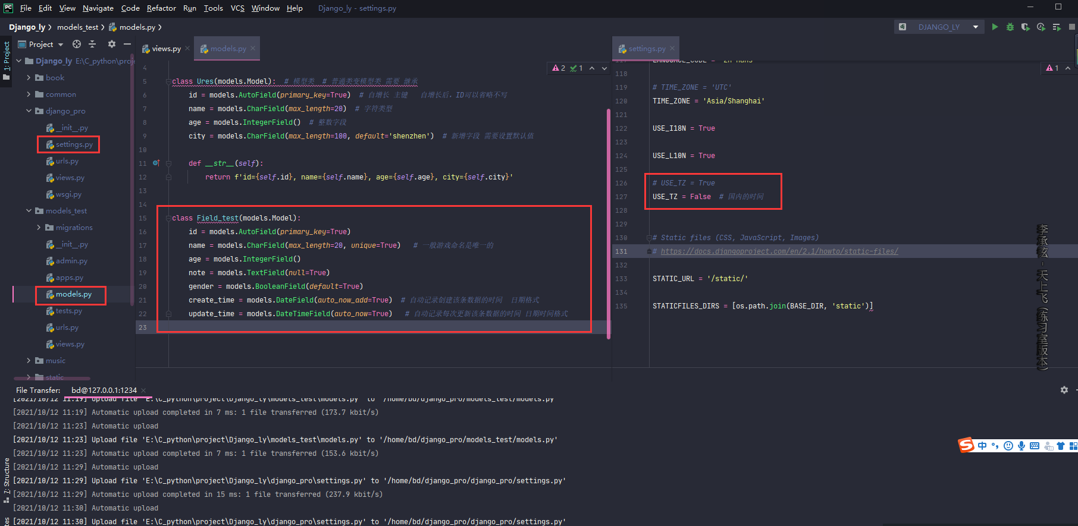Image resolution: width=1078 pixels, height=526 pixels.
Task: Close the settings.py editor tab
Action: point(672,49)
